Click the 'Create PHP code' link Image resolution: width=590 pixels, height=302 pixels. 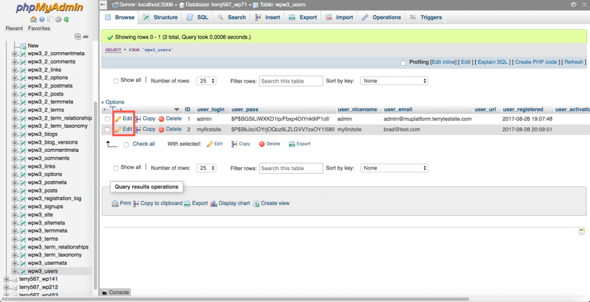pyautogui.click(x=536, y=62)
